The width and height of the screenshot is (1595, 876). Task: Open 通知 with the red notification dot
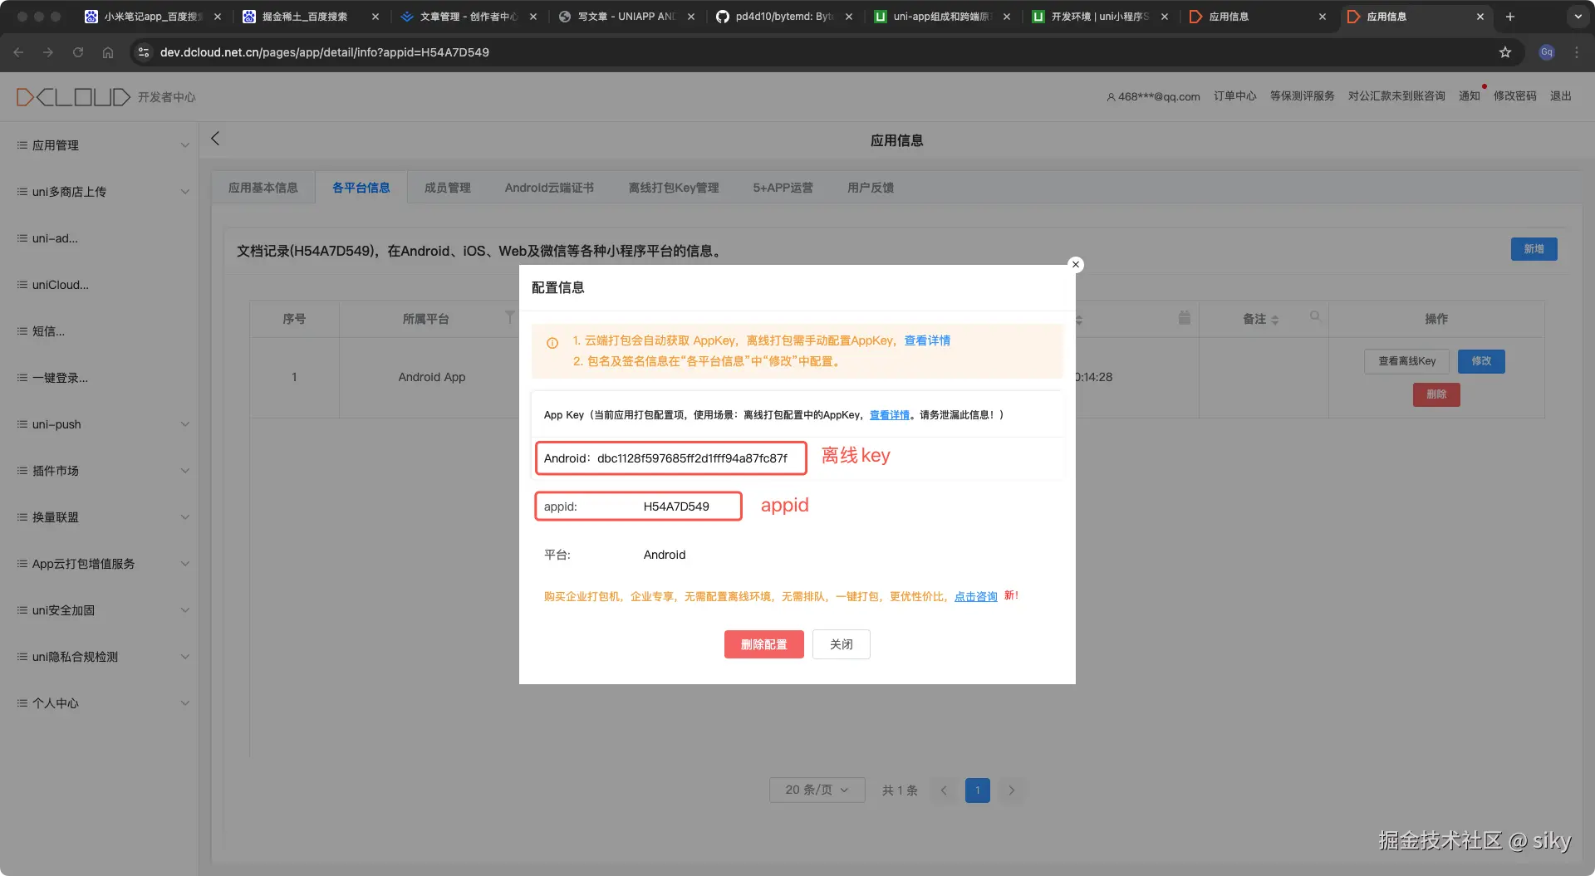coord(1470,95)
